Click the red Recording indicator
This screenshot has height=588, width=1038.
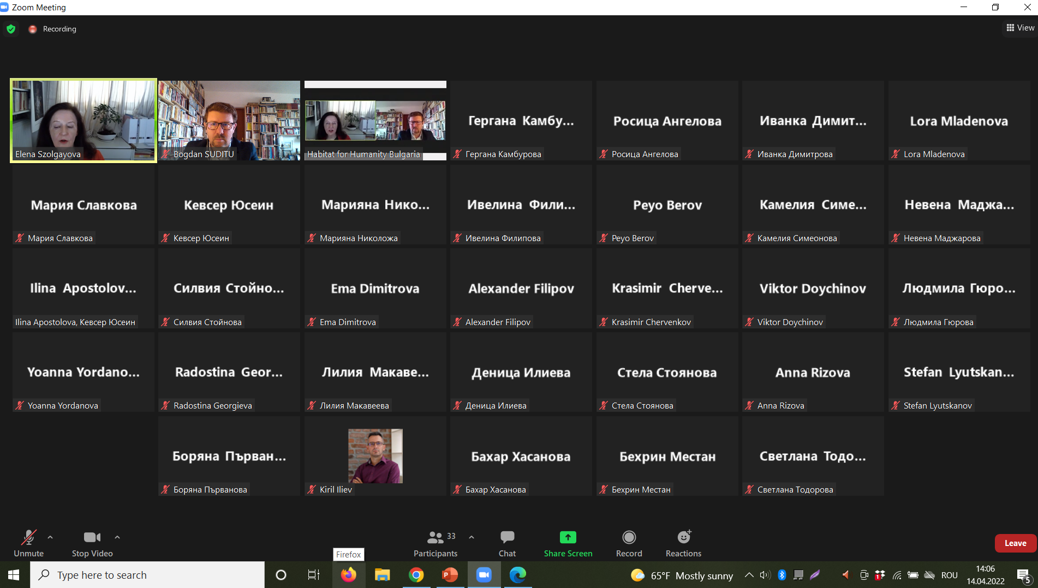(33, 29)
